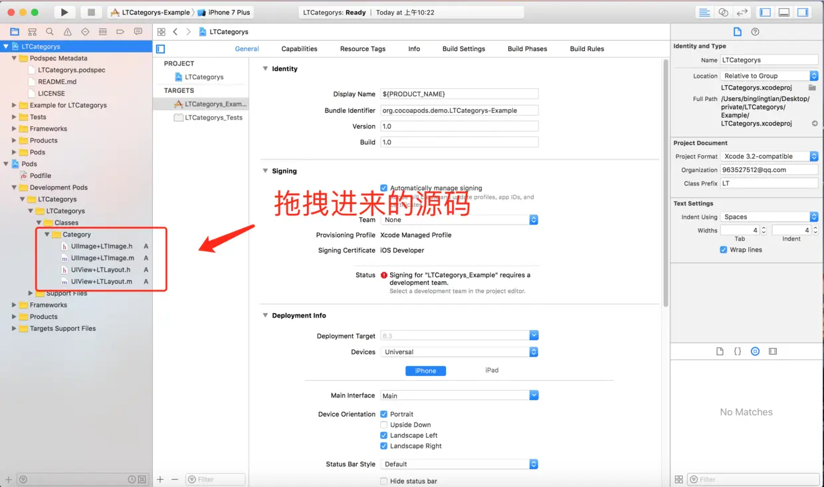Click the Bundle Identifier field
The width and height of the screenshot is (824, 487).
pyautogui.click(x=459, y=110)
